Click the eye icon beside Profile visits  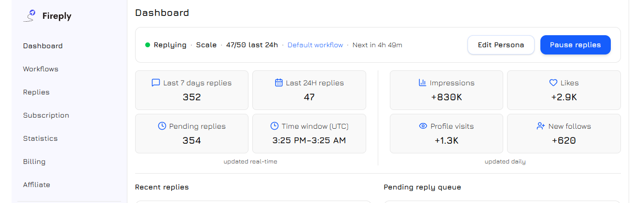coord(423,126)
